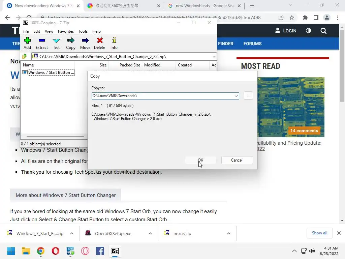Open Chrome from the taskbar
Image resolution: width=345 pixels, height=259 pixels.
[x=41, y=251]
